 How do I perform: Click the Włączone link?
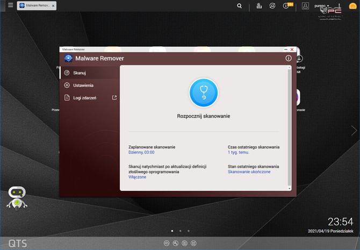[138, 177]
